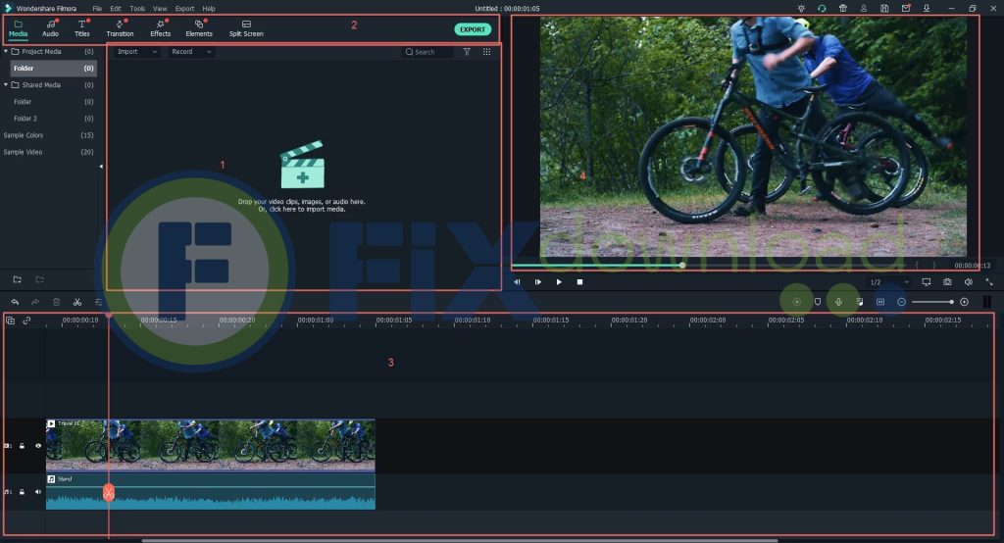
Task: Open the Tools menu
Action: [x=137, y=8]
